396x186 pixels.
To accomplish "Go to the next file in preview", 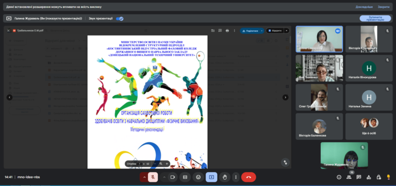I will pyautogui.click(x=285, y=97).
